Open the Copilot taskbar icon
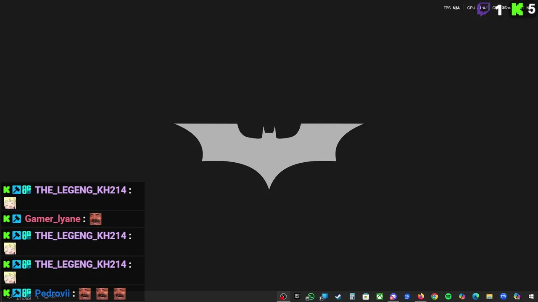This screenshot has height=302, width=538. pyautogui.click(x=462, y=297)
